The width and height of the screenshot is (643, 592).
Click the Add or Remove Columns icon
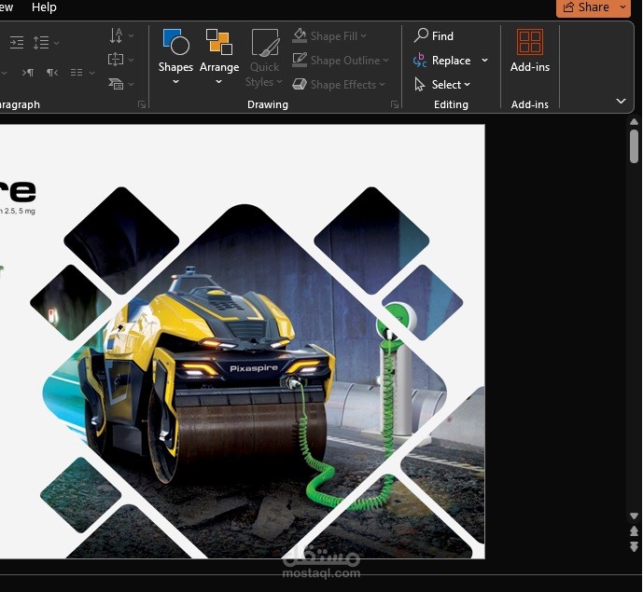[x=77, y=73]
